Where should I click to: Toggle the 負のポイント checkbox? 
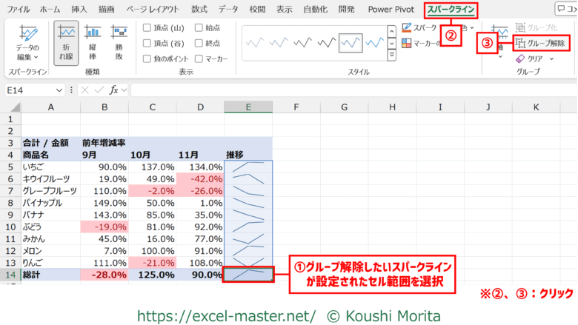(147, 58)
